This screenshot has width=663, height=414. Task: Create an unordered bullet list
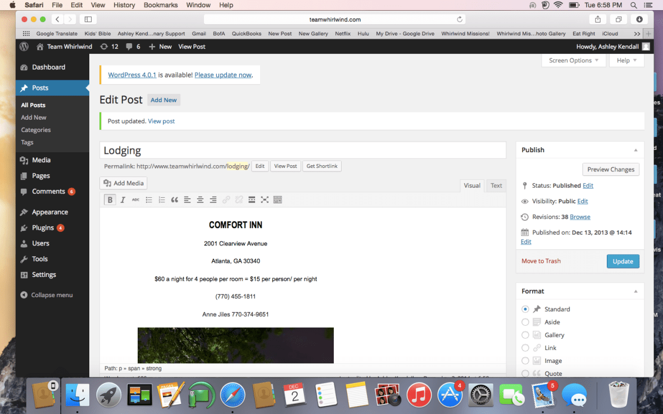point(148,199)
